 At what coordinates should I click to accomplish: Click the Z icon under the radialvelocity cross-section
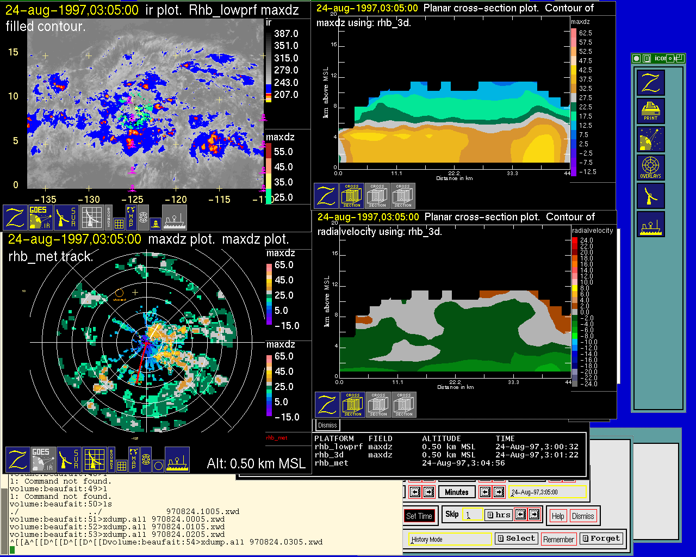point(327,405)
